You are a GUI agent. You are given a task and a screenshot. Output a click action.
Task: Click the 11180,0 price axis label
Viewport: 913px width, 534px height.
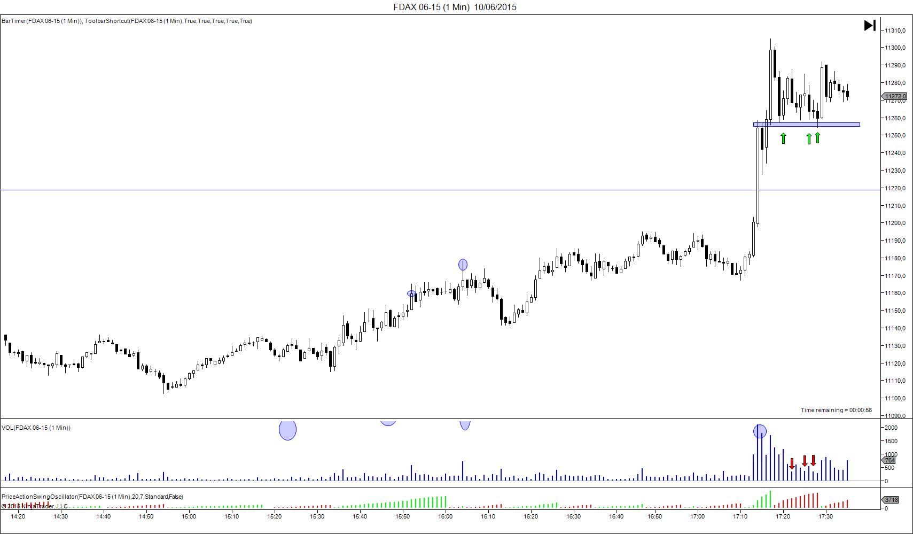coord(895,258)
